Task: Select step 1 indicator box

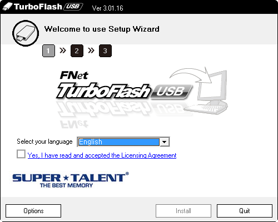Action: click(x=48, y=51)
